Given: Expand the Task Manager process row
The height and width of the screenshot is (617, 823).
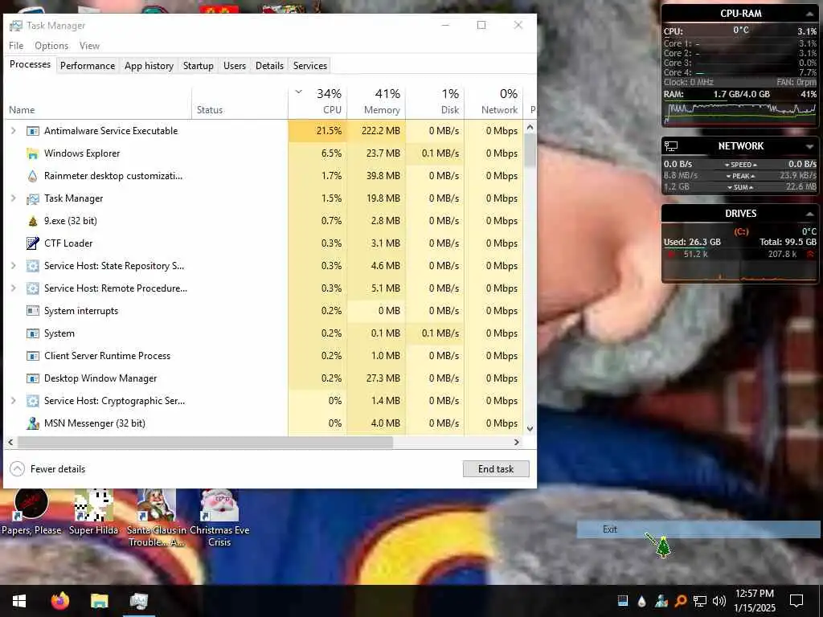Looking at the screenshot, I should pyautogui.click(x=14, y=198).
